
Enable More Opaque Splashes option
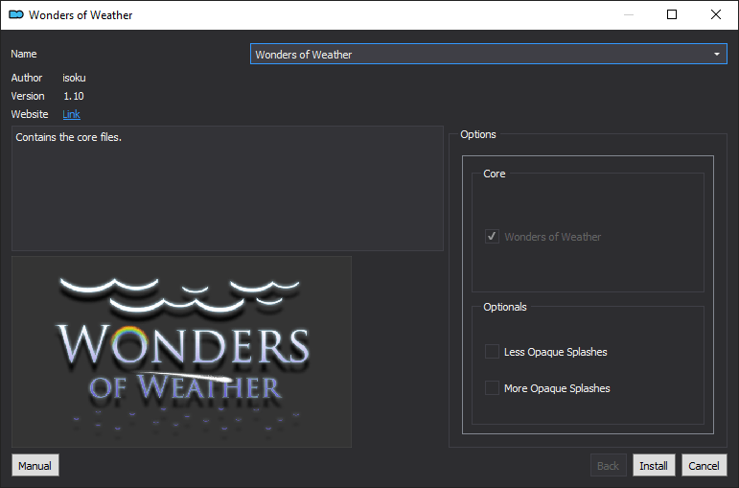[x=492, y=387]
